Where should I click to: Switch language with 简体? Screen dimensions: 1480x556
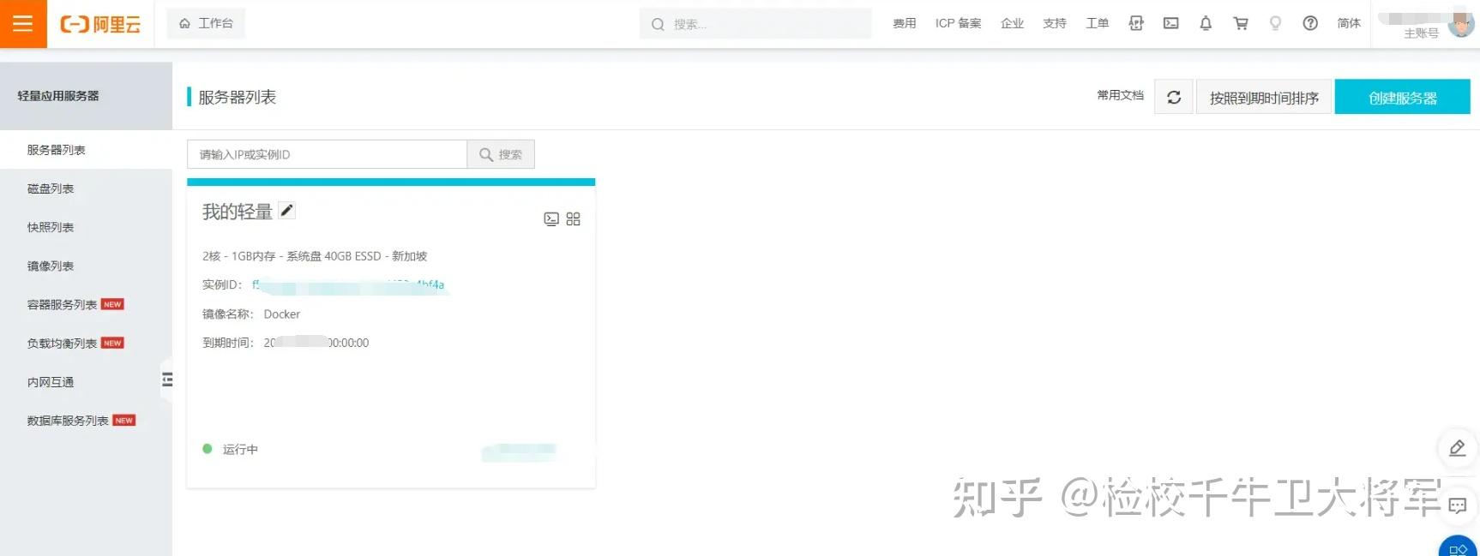coord(1349,23)
